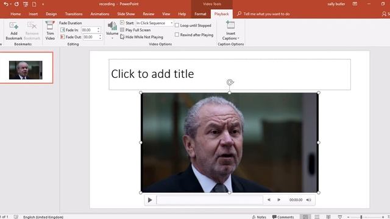390x219 pixels.
Task: Click English (United Kingdom) language indicator
Action: tap(43, 217)
